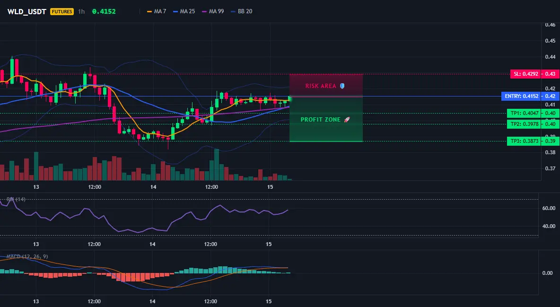The width and height of the screenshot is (560, 307).
Task: Click the TP2: 0.3978 target label
Action: pos(524,124)
